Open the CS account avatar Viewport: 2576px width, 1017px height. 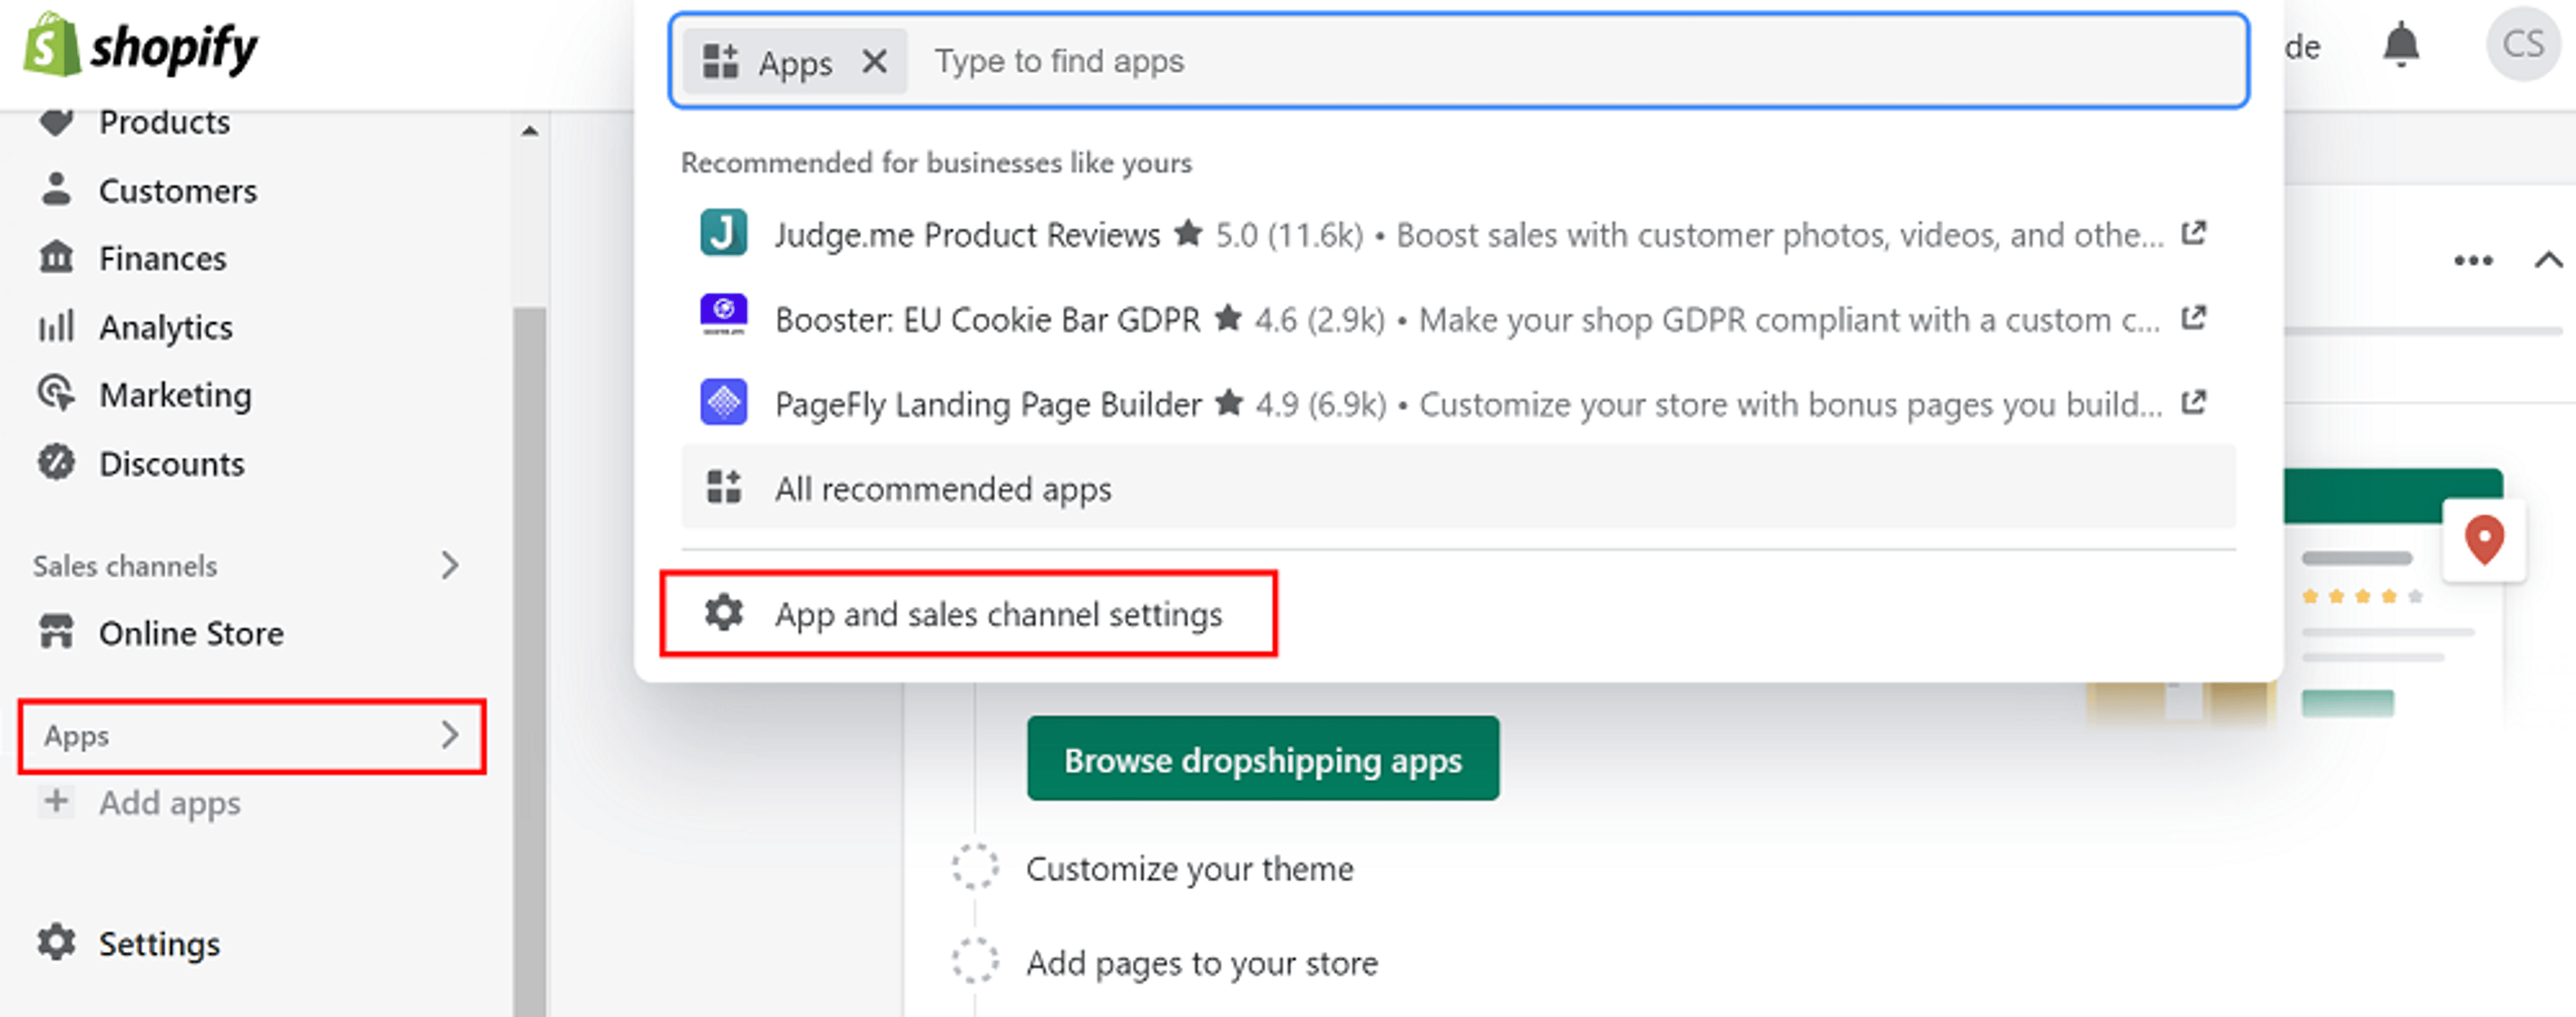(x=2523, y=43)
